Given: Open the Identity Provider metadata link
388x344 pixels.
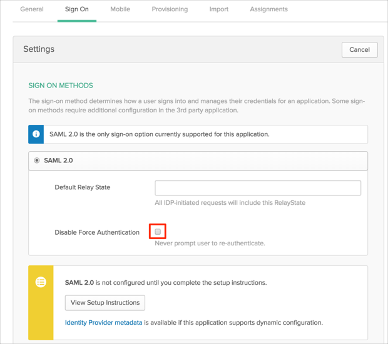Looking at the screenshot, I should (x=103, y=323).
